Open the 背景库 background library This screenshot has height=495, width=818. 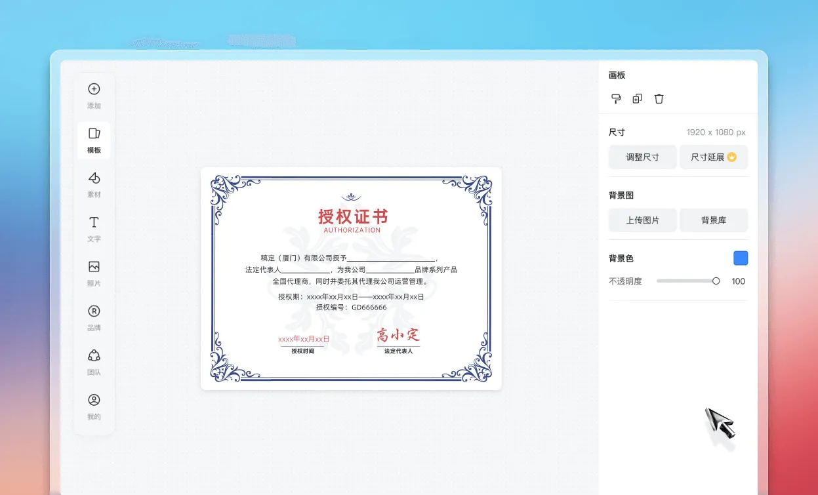coord(714,220)
